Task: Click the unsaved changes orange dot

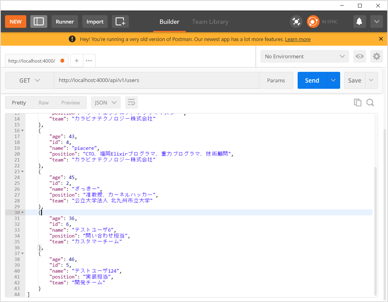Action: pos(62,61)
